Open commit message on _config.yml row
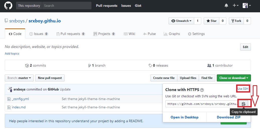260x133 pixels. click(x=91, y=99)
